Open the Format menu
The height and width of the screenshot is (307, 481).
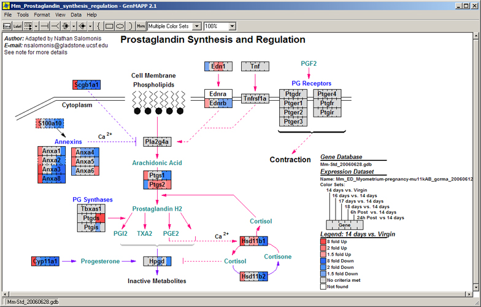42,15
